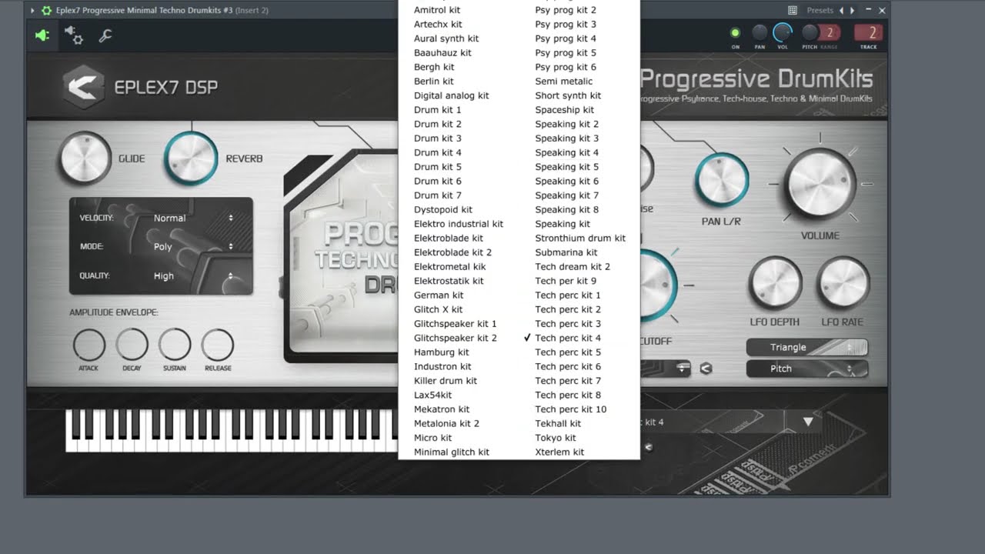Screen dimensions: 985x554
Task: Open filter type selector arrows
Action: pyautogui.click(x=682, y=369)
